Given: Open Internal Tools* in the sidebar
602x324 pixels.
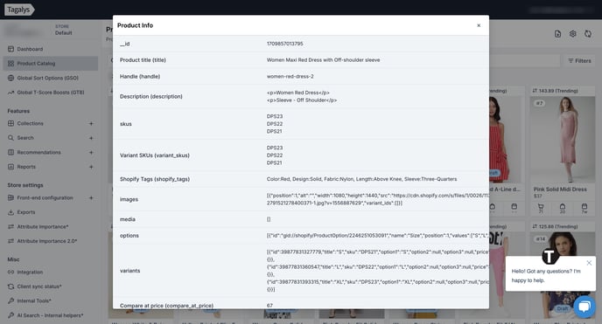Looking at the screenshot, I should click(x=34, y=301).
